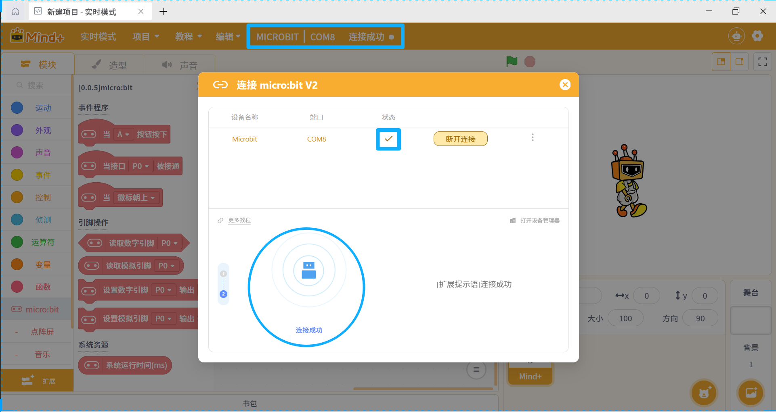Screen dimensions: 776x412
Task: Open P0 dropdown in 设置数字引脚 block
Action: (x=163, y=290)
